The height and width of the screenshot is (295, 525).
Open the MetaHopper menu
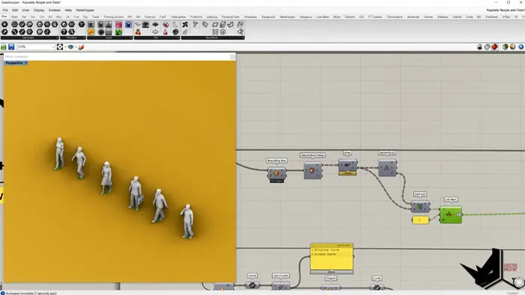point(85,10)
